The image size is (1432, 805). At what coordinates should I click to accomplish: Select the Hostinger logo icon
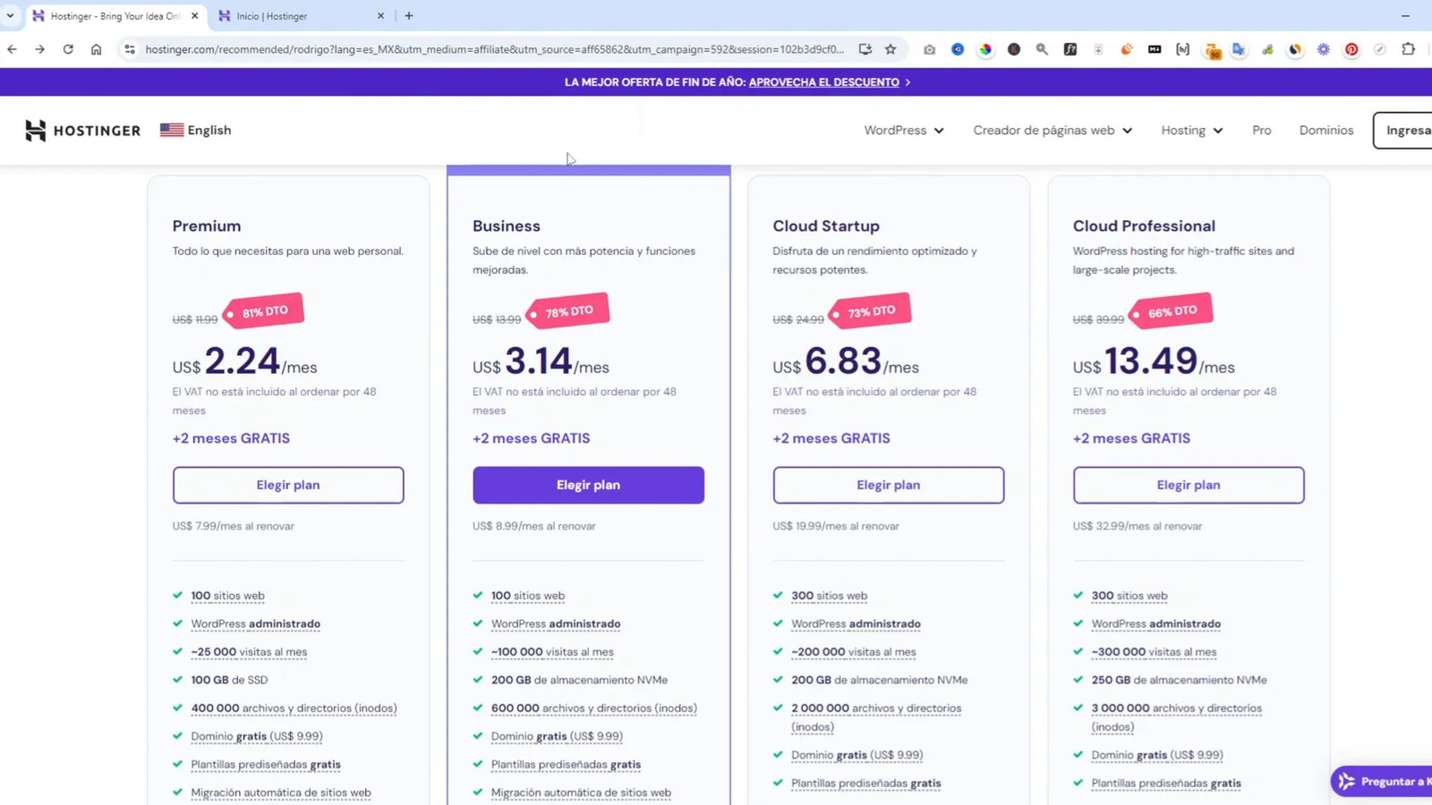[x=36, y=131]
